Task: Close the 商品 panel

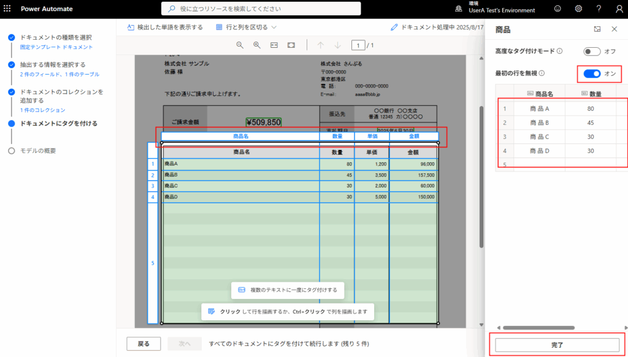Action: coord(615,29)
